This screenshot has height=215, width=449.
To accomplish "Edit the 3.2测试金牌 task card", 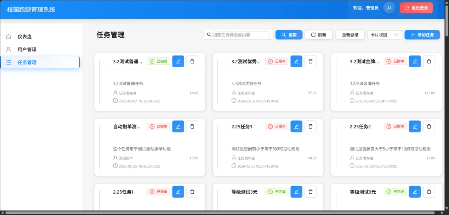I will pos(415,61).
